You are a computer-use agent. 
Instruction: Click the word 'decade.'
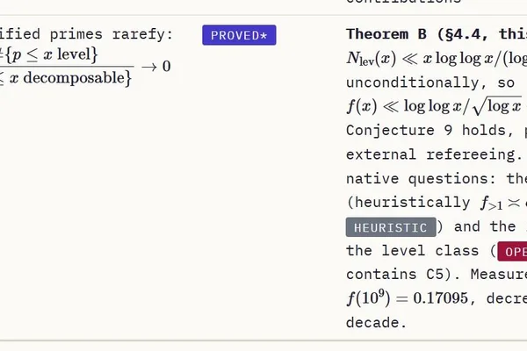[x=377, y=322]
